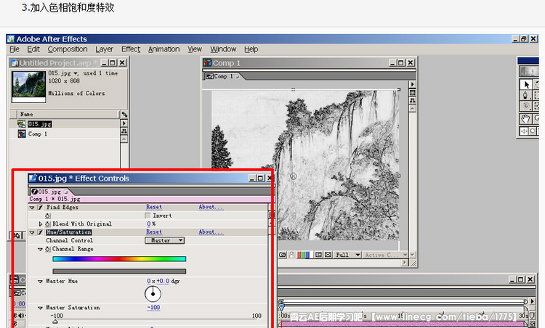The height and width of the screenshot is (328, 545).
Task: Click the Master Saturation slider handle
Action: [54, 321]
